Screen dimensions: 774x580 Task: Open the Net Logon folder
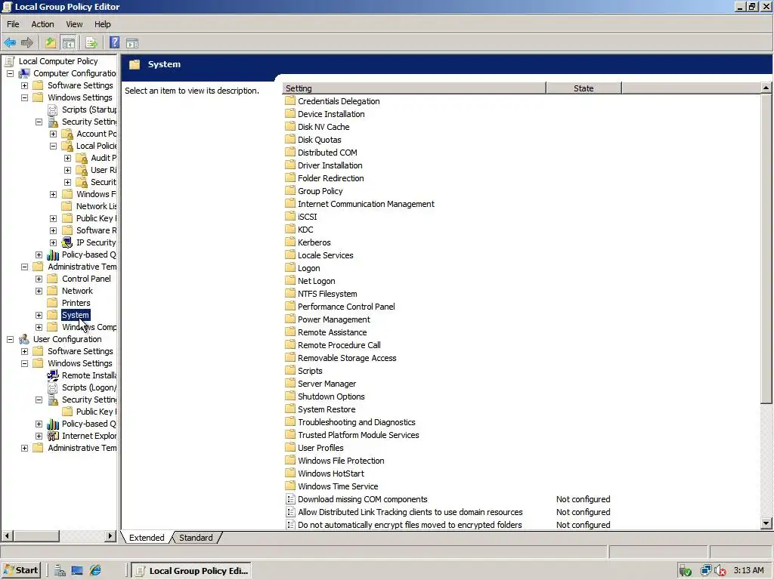pyautogui.click(x=316, y=281)
